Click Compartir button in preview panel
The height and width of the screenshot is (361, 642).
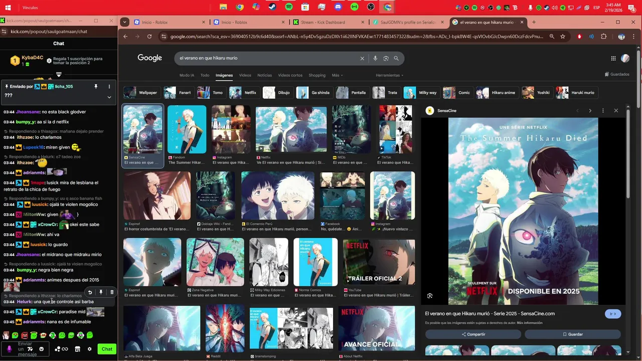[473, 334]
